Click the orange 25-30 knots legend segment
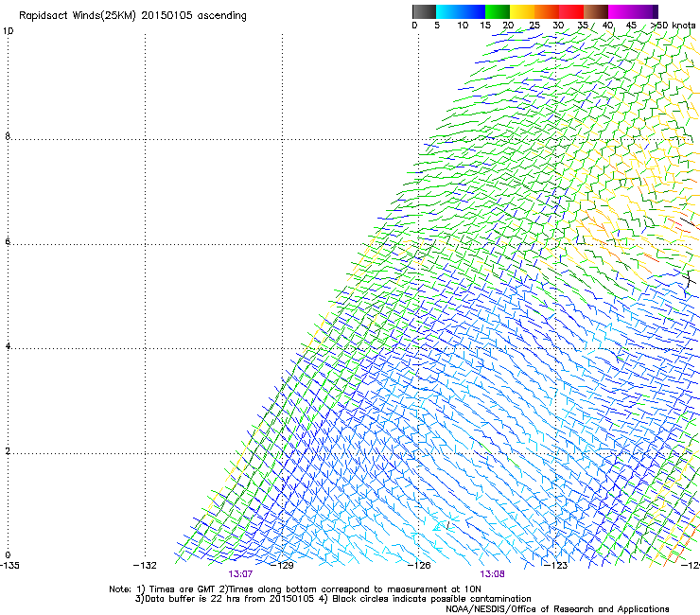This screenshot has height=615, width=700. tap(547, 11)
